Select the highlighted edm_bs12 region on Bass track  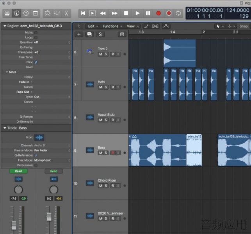pos(194,150)
